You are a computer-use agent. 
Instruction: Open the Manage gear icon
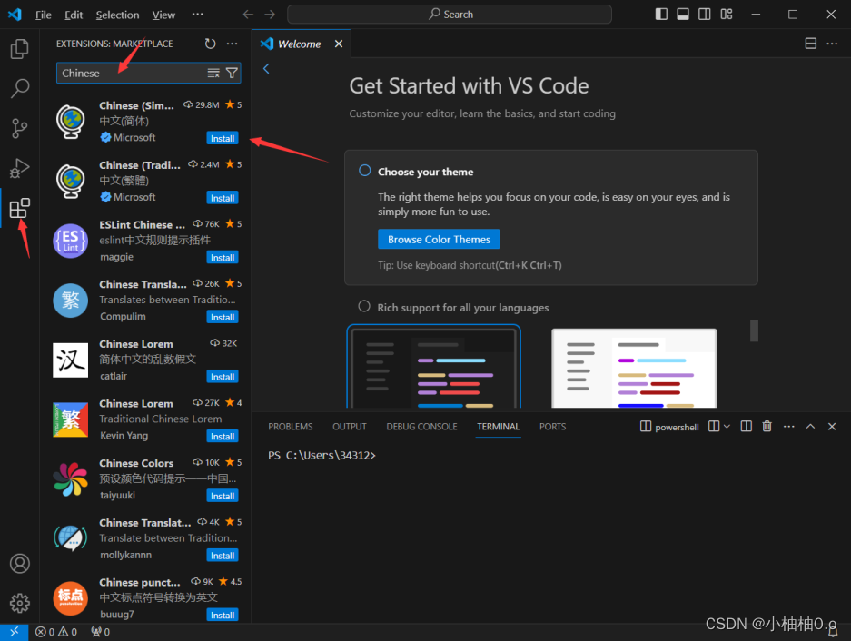coord(20,603)
